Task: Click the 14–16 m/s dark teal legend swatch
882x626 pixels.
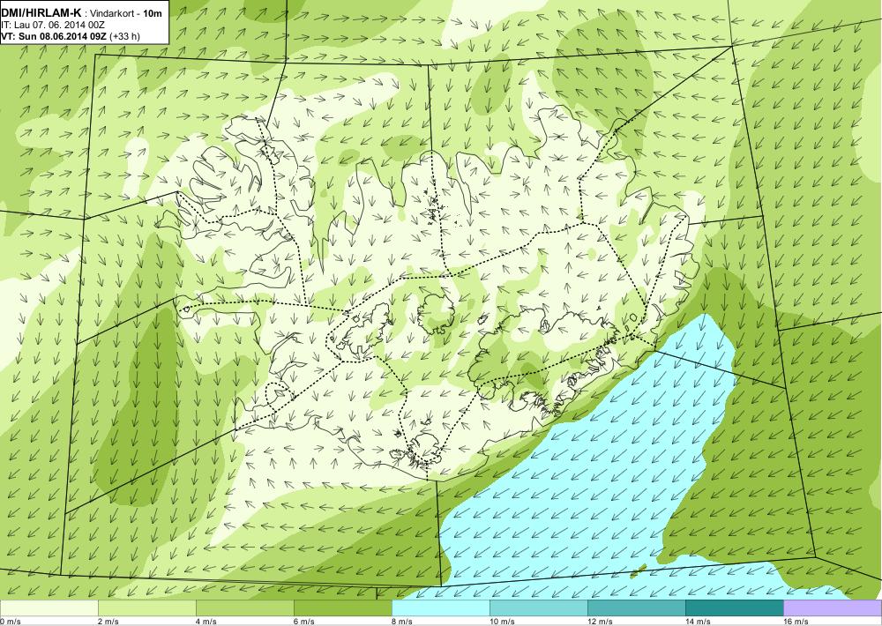Action: (x=735, y=608)
